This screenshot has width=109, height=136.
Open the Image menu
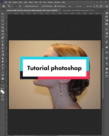[15, 2]
